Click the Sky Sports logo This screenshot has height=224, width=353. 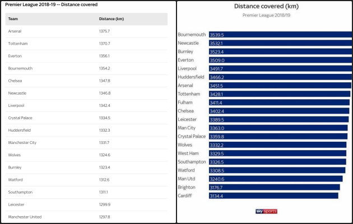coord(266,211)
